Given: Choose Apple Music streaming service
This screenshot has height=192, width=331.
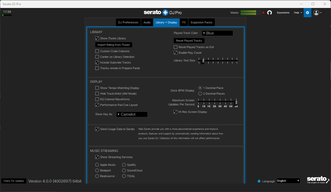Looking at the screenshot, I should pyautogui.click(x=97, y=165).
